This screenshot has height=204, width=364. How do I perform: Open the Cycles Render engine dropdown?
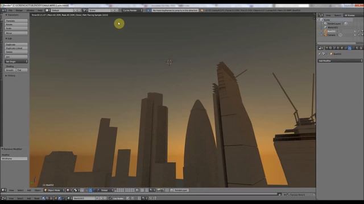[x=133, y=10]
